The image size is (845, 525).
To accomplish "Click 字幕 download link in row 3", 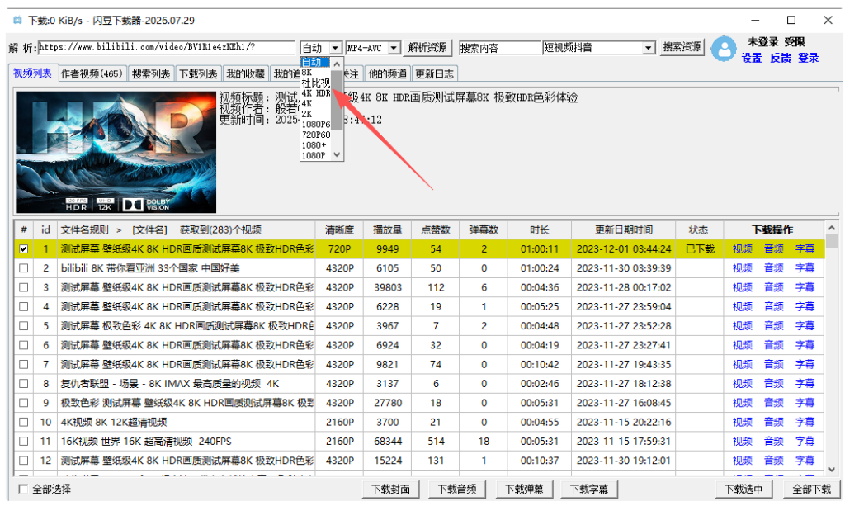I will [805, 287].
